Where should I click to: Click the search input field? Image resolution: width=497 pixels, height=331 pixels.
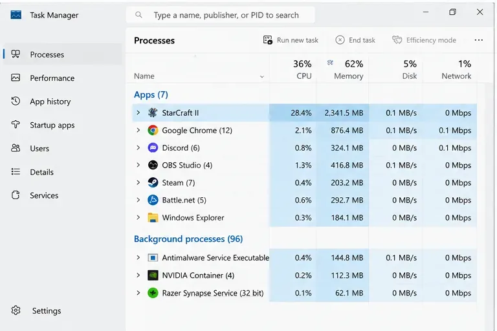(x=221, y=15)
